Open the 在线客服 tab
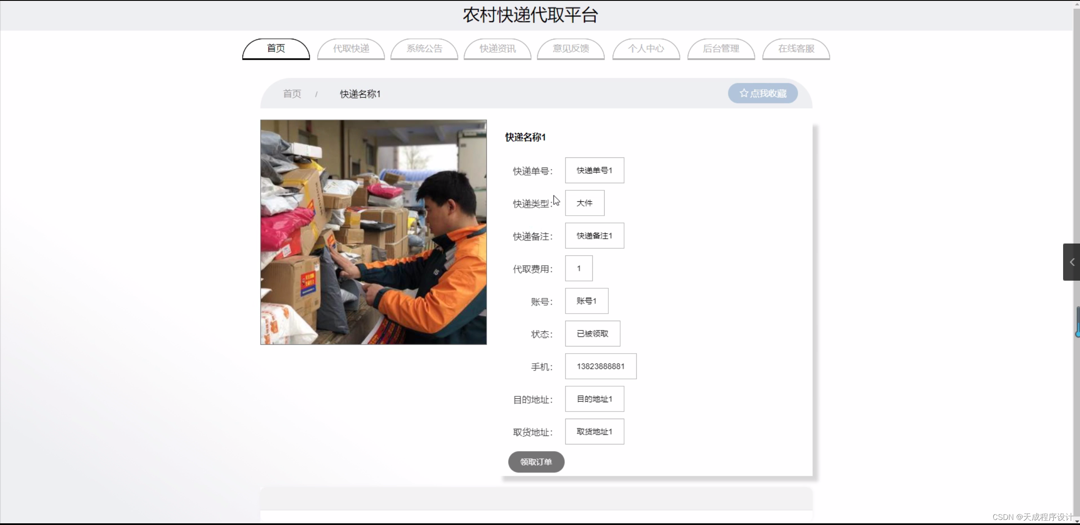 click(796, 49)
